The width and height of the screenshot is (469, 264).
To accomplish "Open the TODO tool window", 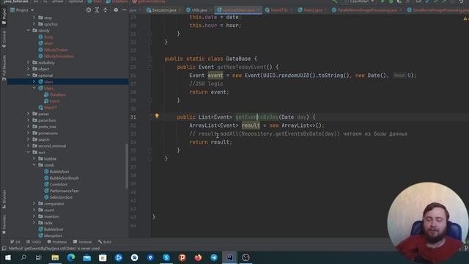I will [34, 242].
